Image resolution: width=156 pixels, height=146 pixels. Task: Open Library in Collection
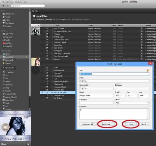coord(6,54)
